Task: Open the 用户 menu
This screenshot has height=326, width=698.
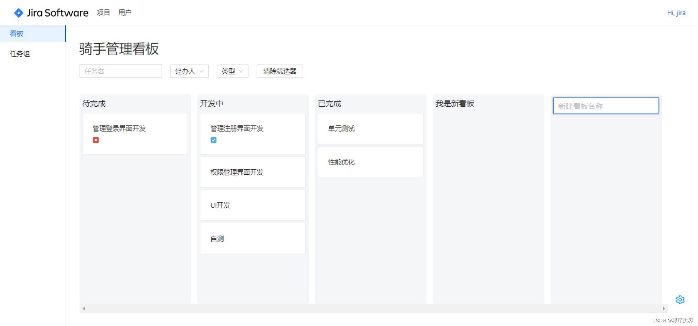Action: (x=125, y=13)
